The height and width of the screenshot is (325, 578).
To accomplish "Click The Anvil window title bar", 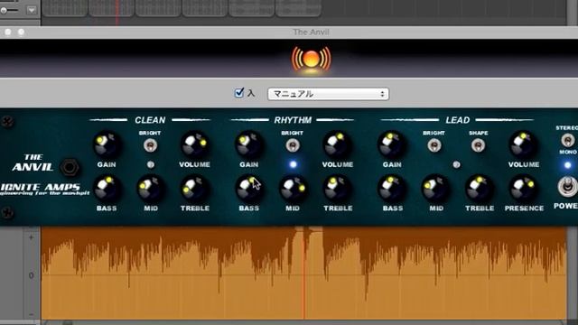I will 289,32.
